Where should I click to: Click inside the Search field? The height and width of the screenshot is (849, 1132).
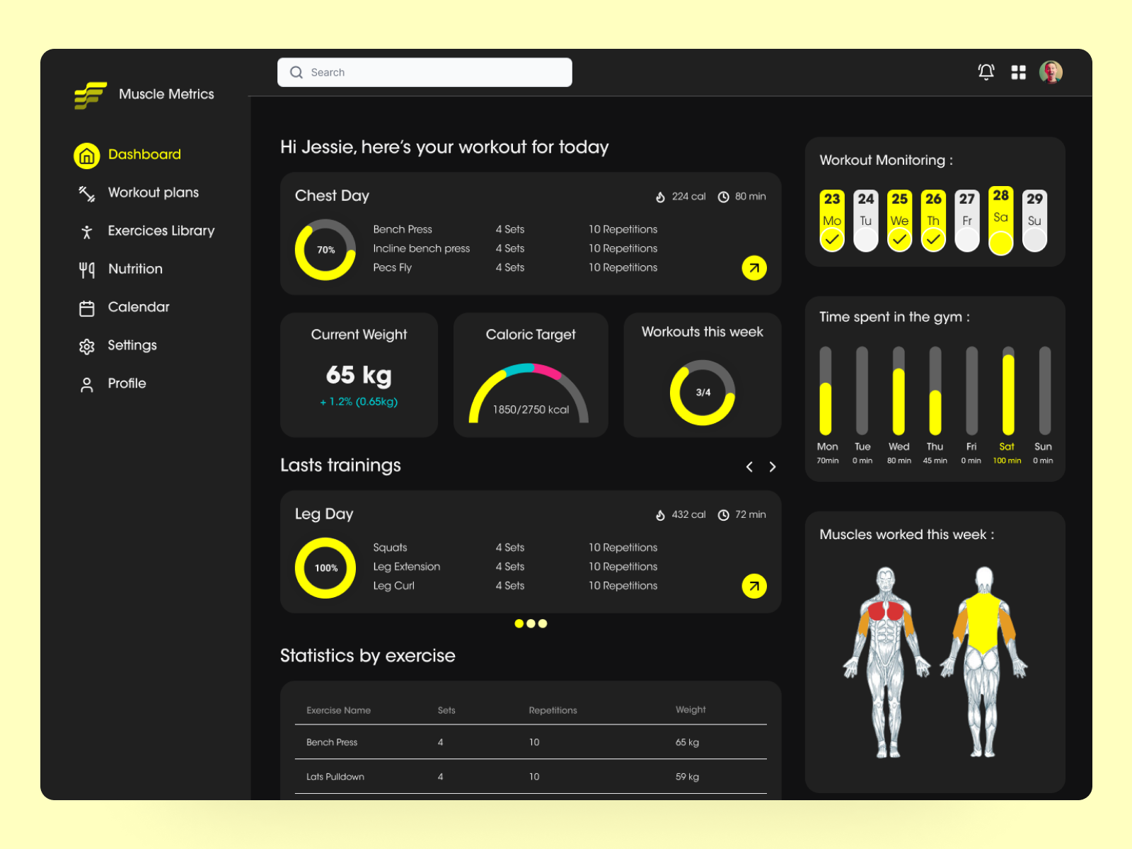tap(424, 71)
